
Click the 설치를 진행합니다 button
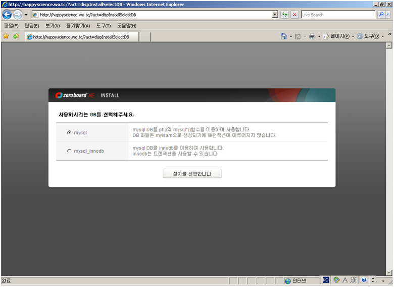tap(192, 174)
